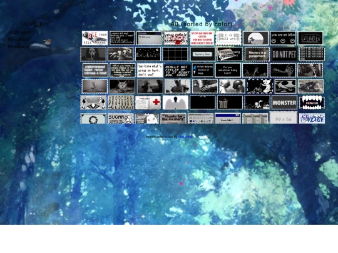This screenshot has height=253, width=338.
Task: Click the black grid stamp
Action: coord(175,54)
